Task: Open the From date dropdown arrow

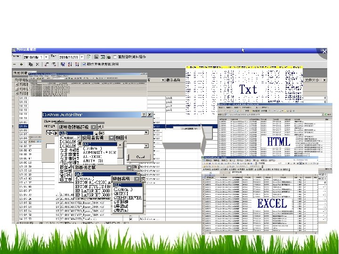Action: pos(46,57)
